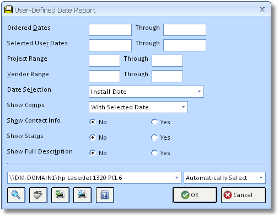Click the Show Comps. label
Image resolution: width=279 pixels, height=217 pixels.
point(26,105)
